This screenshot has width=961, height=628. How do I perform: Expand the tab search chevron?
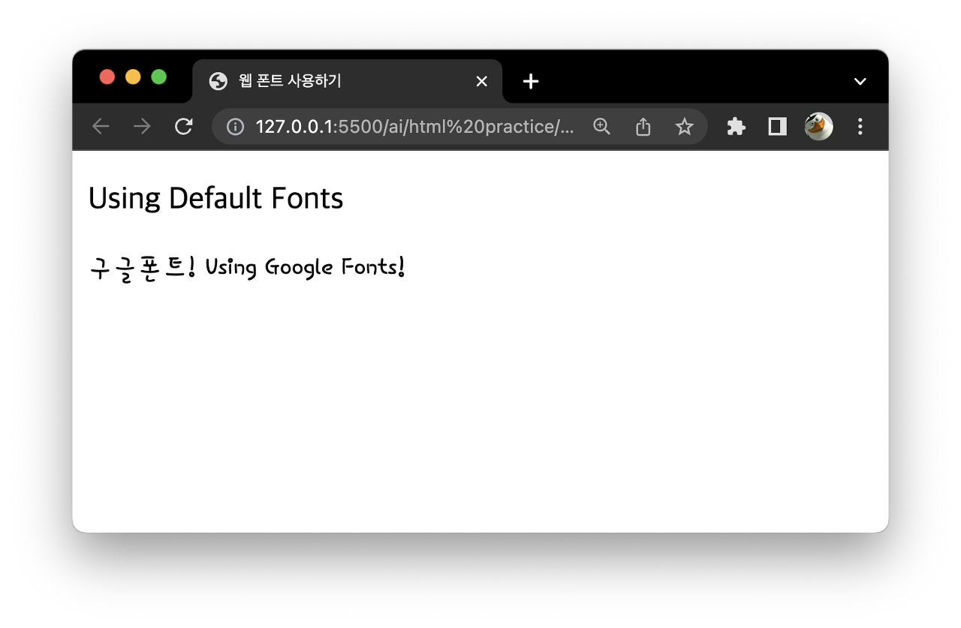(860, 81)
